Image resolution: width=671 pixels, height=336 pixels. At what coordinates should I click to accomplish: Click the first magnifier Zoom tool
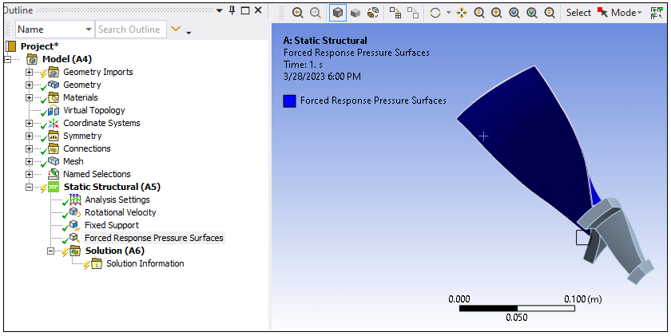tap(479, 13)
